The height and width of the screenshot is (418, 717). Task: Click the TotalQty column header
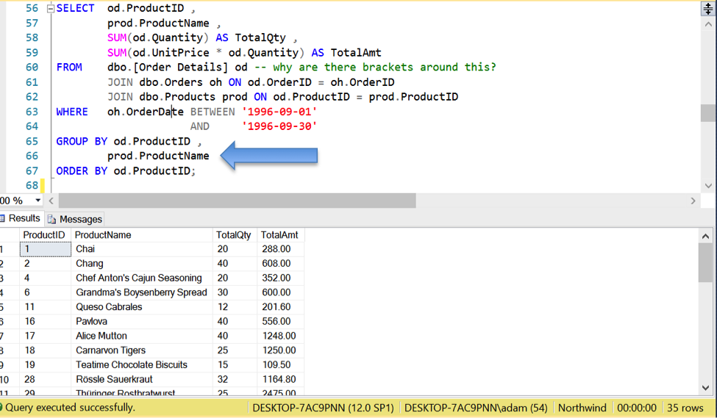click(235, 235)
